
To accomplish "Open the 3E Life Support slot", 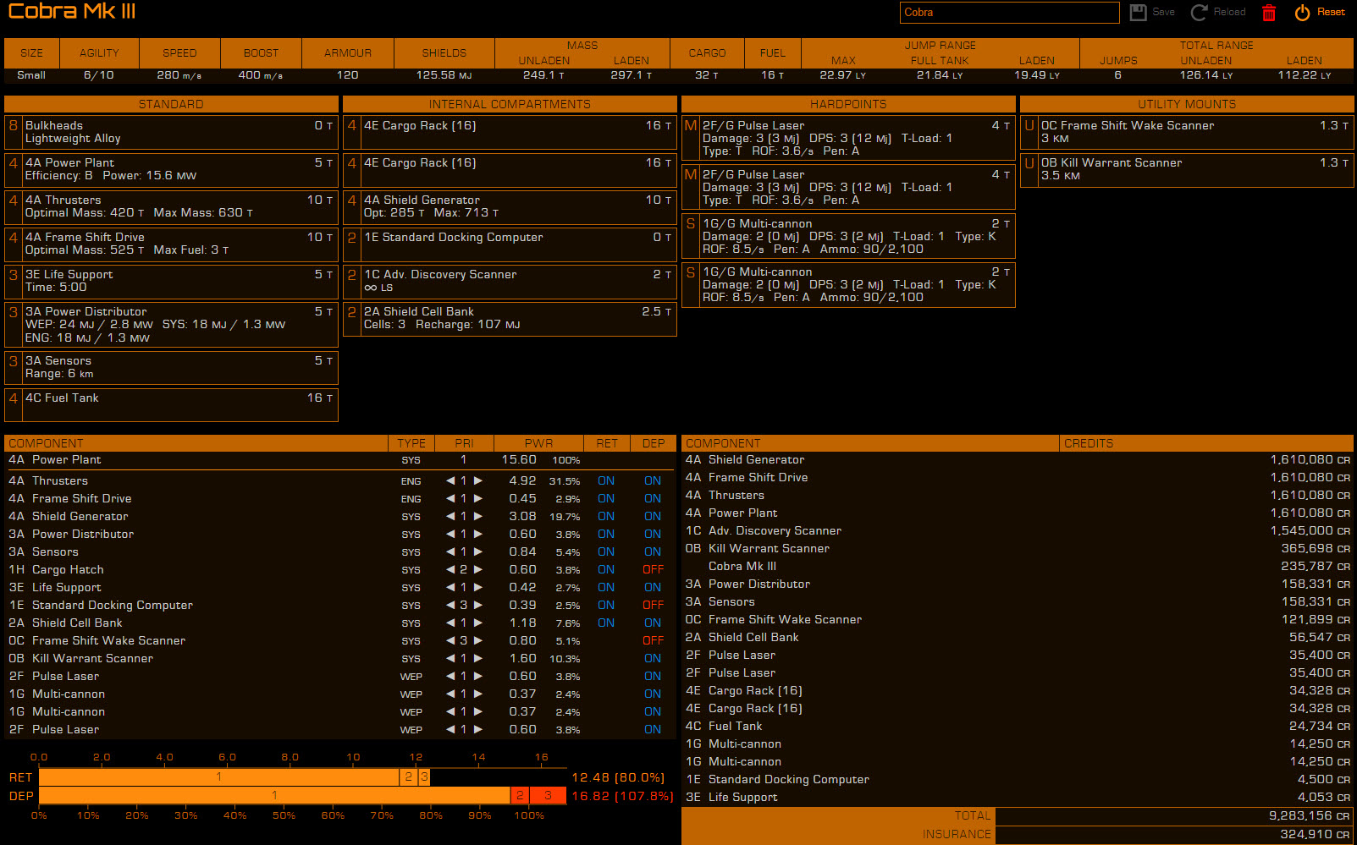I will (x=171, y=281).
